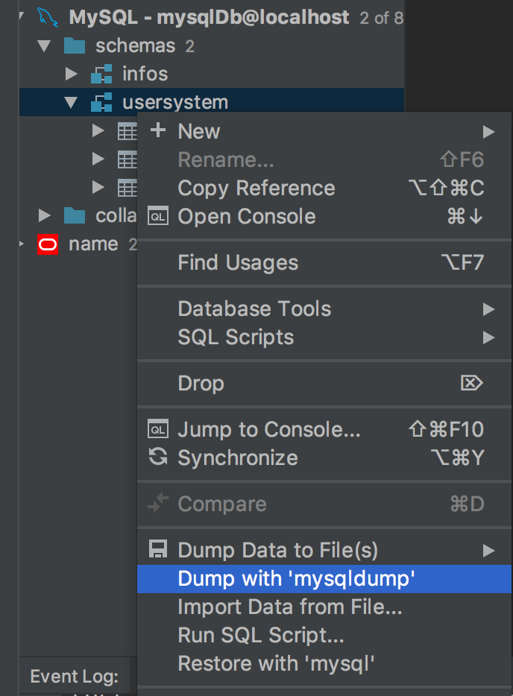This screenshot has height=696, width=513.
Task: Click the console icon beside Jump to Console
Action: point(157,429)
